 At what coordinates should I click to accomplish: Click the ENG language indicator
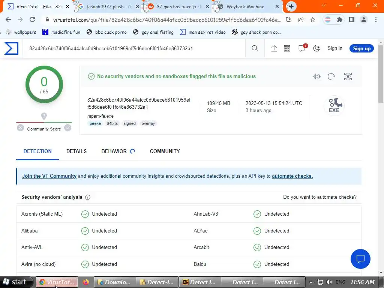pyautogui.click(x=340, y=282)
